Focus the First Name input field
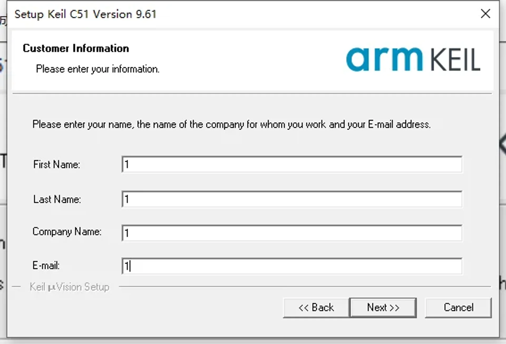 (x=292, y=164)
